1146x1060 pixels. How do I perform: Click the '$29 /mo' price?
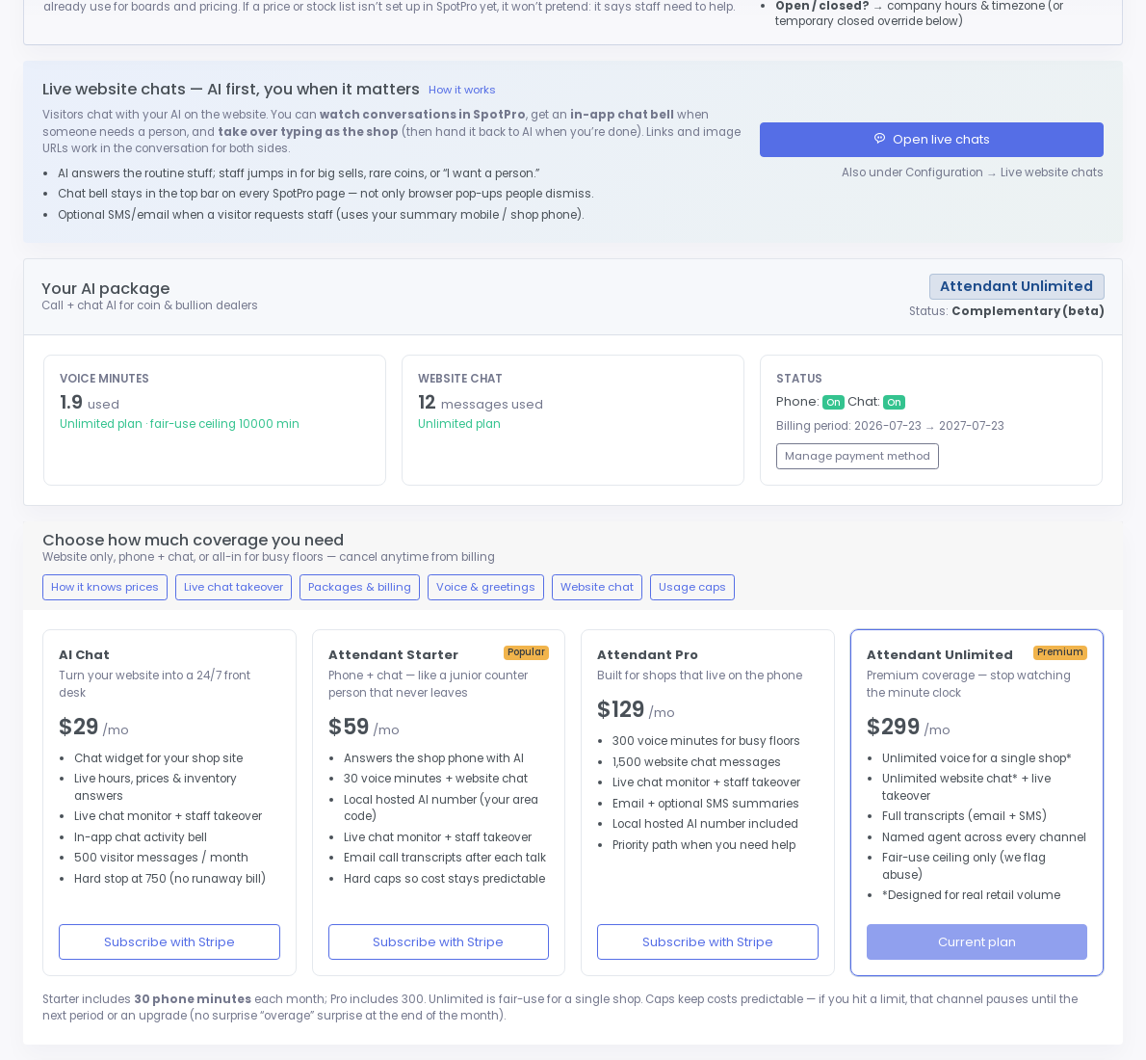click(x=93, y=728)
